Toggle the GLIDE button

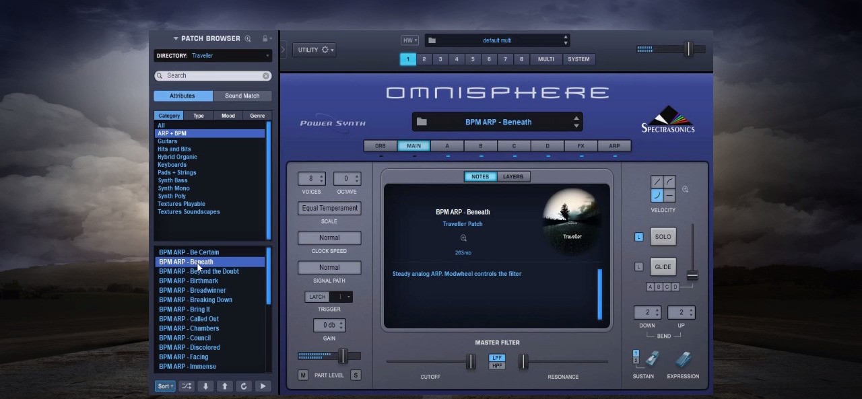click(x=663, y=267)
